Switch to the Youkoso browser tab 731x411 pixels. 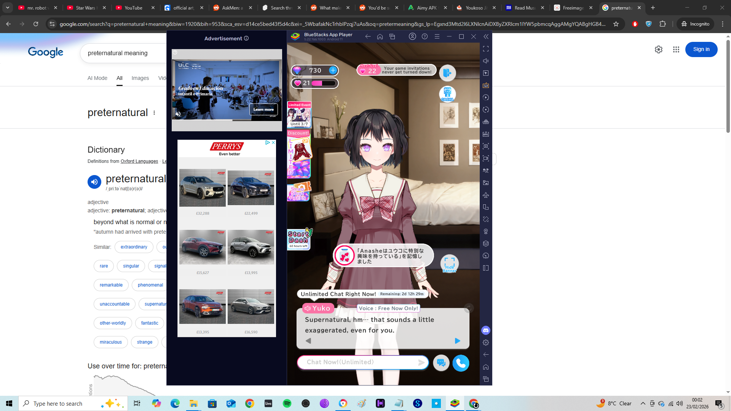coord(477,8)
